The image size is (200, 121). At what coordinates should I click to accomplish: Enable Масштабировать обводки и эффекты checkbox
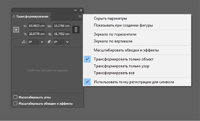click(x=15, y=103)
